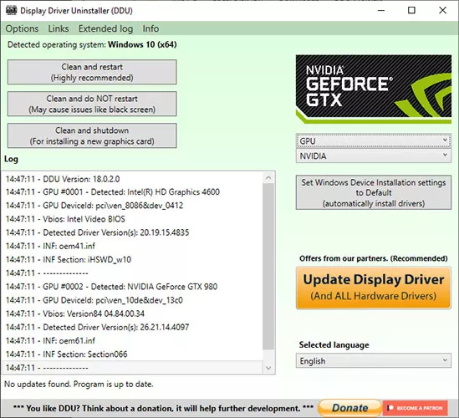
Task: Select log line Vbios: Version84 04.84.00.34
Action: click(x=75, y=313)
